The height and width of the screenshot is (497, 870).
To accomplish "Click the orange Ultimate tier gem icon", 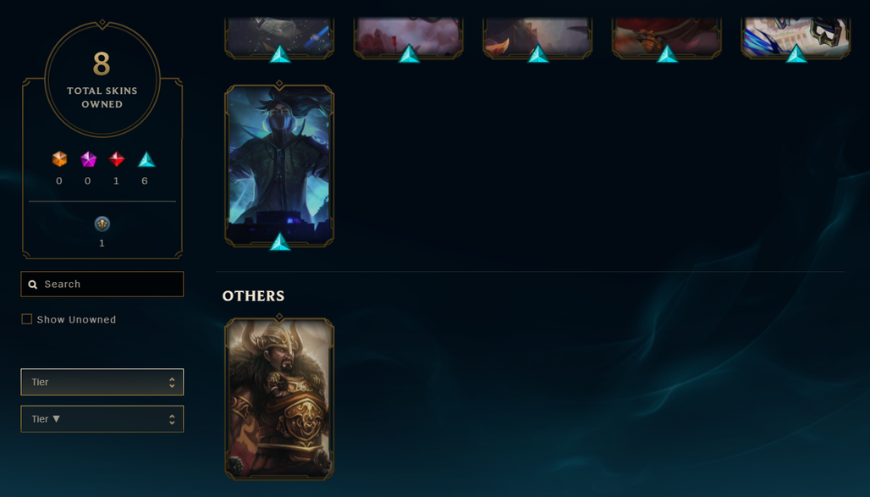I will click(x=59, y=159).
